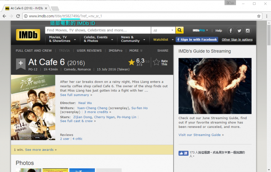Screen dimensions: 271x172
Task: Click Help link in header
Action: (x=219, y=31)
